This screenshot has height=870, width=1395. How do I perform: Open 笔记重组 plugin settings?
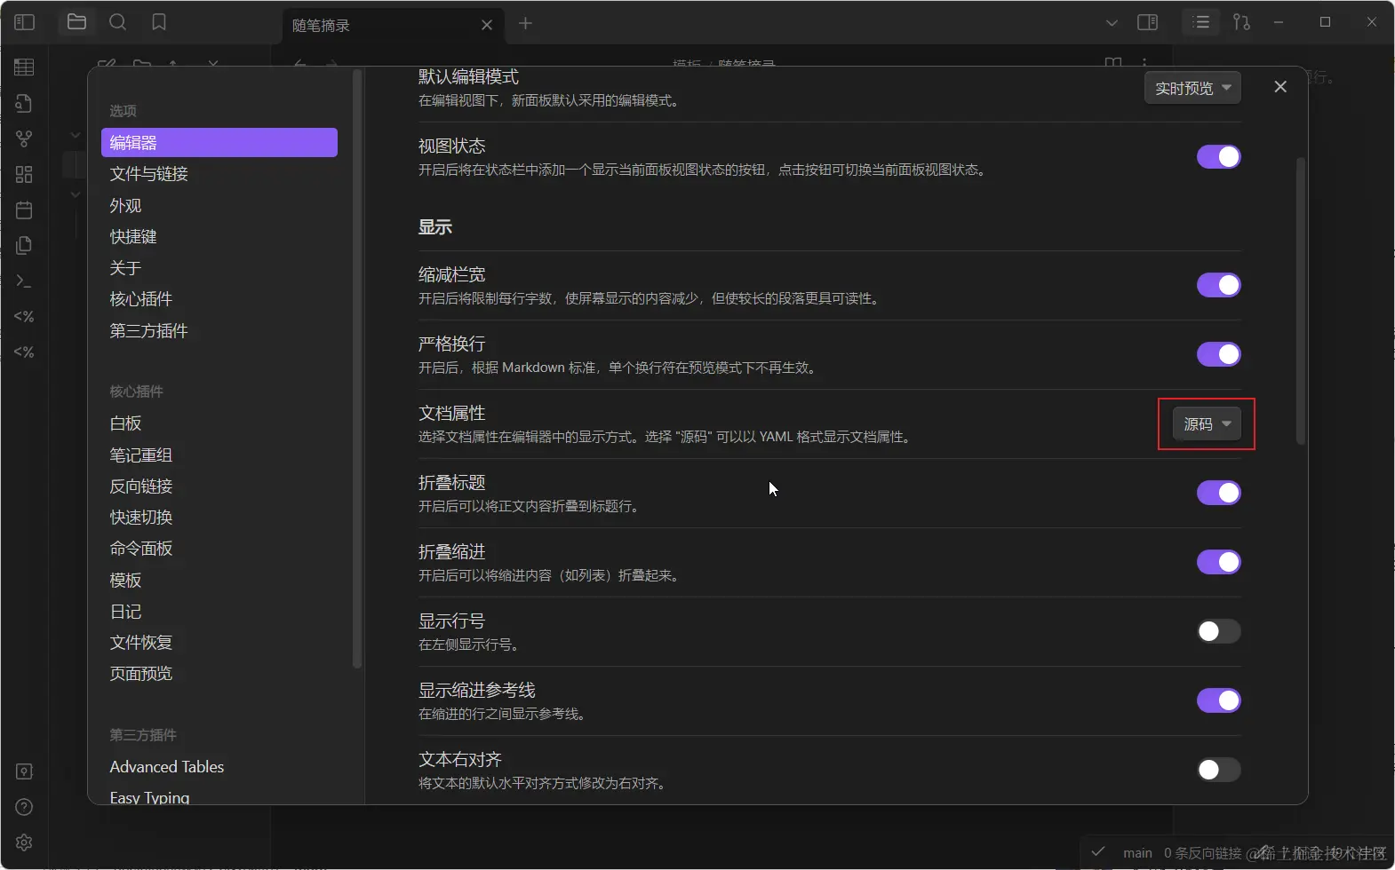tap(219, 455)
